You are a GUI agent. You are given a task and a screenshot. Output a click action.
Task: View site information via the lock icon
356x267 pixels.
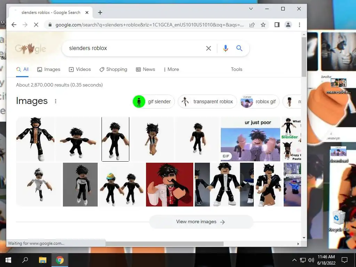coord(50,25)
